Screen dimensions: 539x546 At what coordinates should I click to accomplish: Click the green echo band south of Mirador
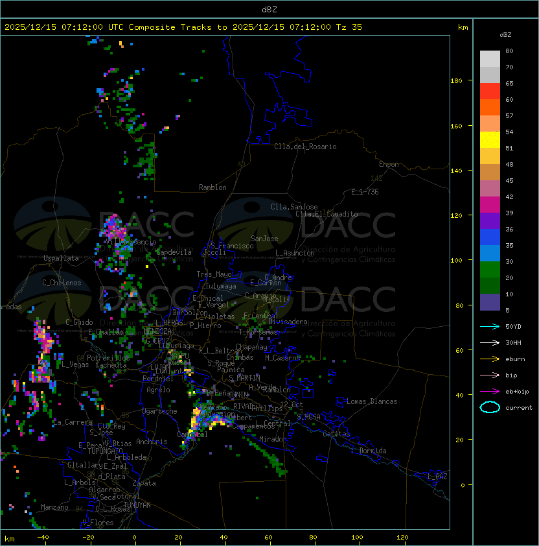268,457
